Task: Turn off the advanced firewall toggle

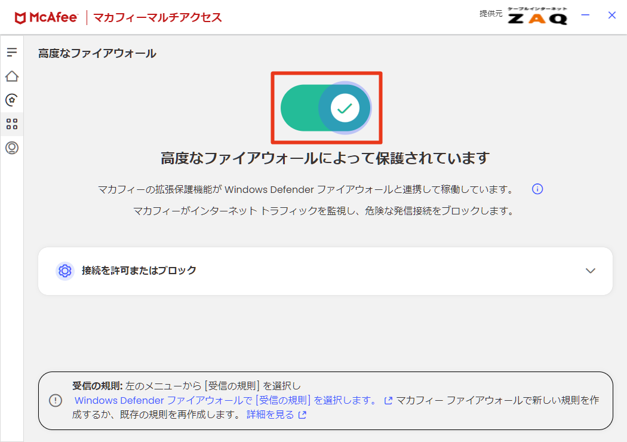Action: point(326,108)
